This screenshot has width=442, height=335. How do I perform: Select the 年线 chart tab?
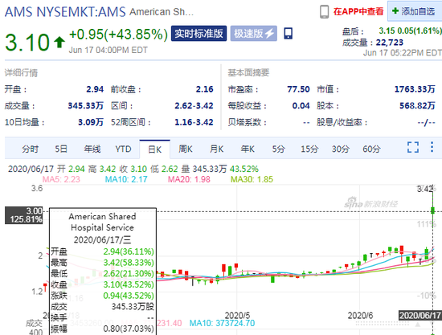92,149
